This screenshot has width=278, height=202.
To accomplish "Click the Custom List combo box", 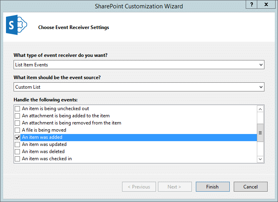I will tap(139, 87).
